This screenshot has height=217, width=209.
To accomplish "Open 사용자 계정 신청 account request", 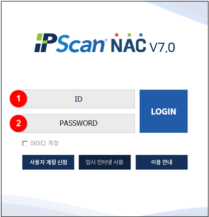I will (x=48, y=162).
